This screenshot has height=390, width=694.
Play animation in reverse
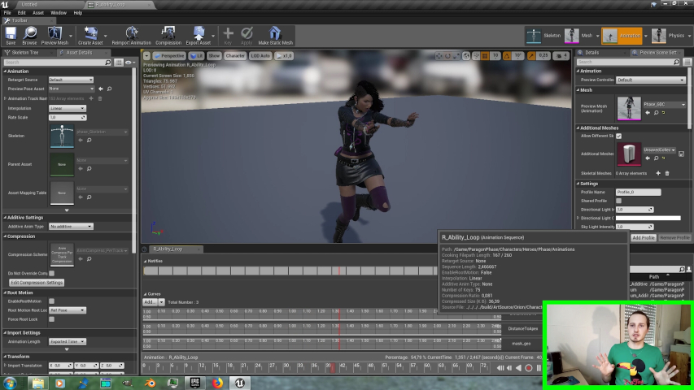point(519,368)
